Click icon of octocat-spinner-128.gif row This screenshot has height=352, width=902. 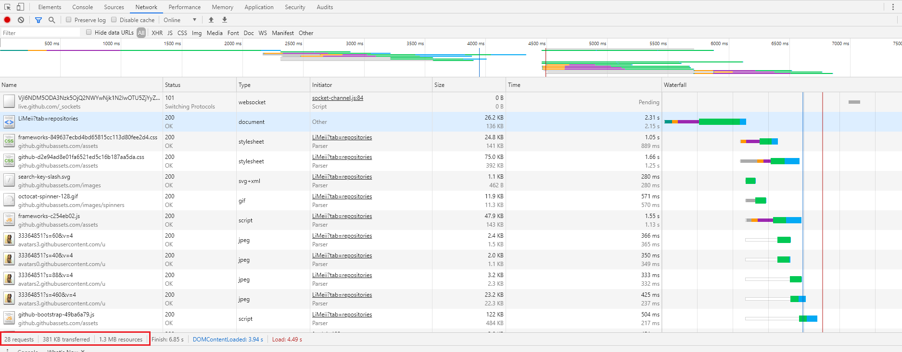[x=9, y=200]
